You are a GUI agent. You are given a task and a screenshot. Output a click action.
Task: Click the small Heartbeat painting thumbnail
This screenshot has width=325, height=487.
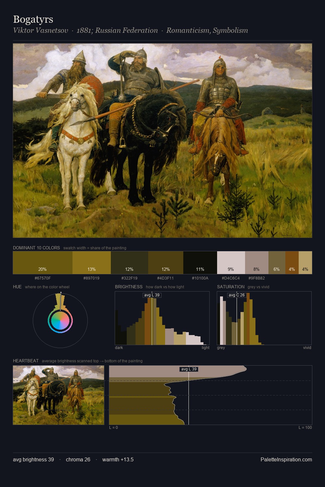click(x=58, y=395)
